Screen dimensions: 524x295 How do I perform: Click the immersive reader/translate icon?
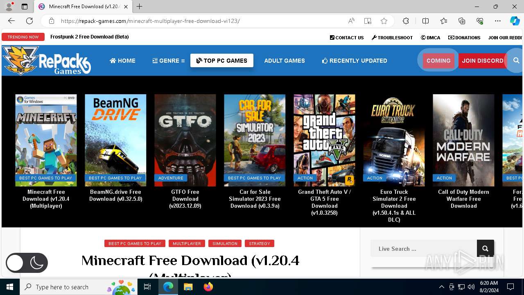coord(368,21)
